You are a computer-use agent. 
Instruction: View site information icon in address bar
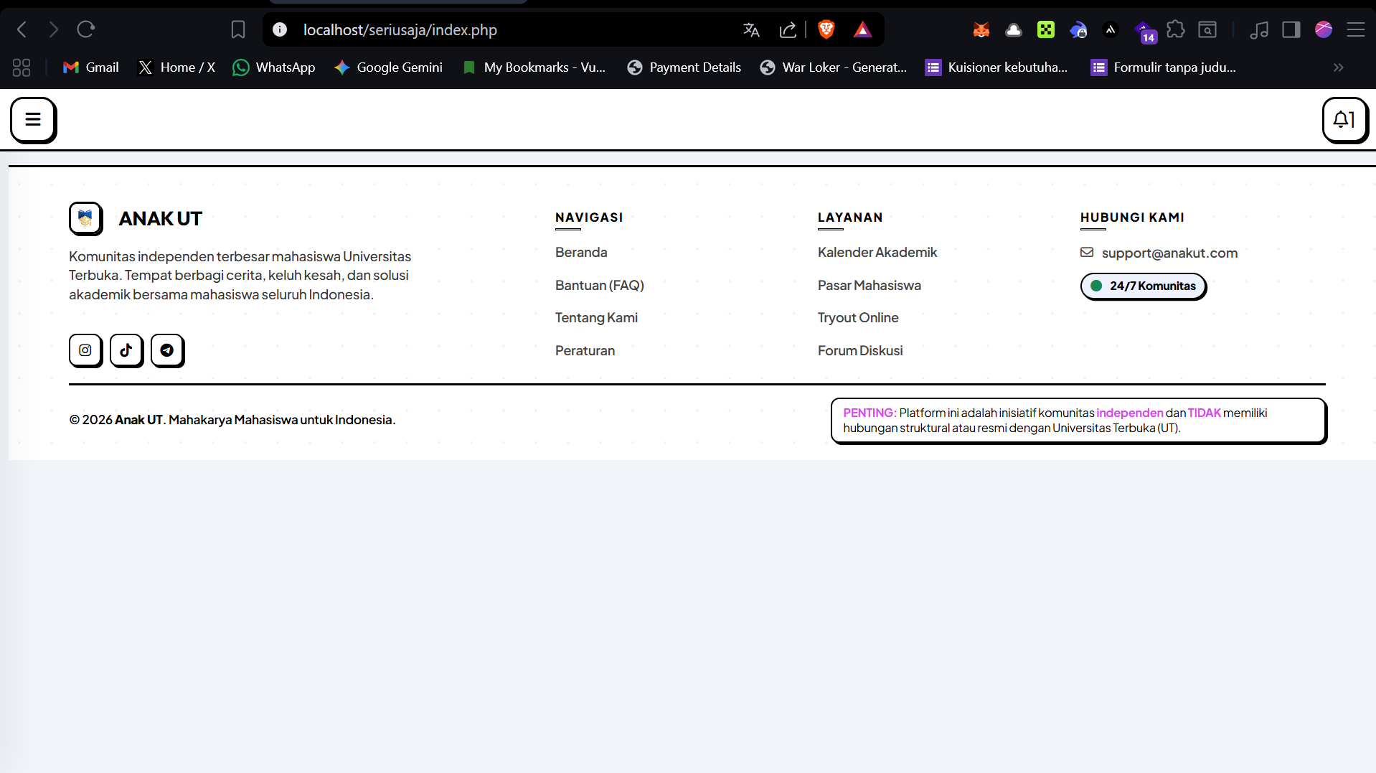[280, 29]
